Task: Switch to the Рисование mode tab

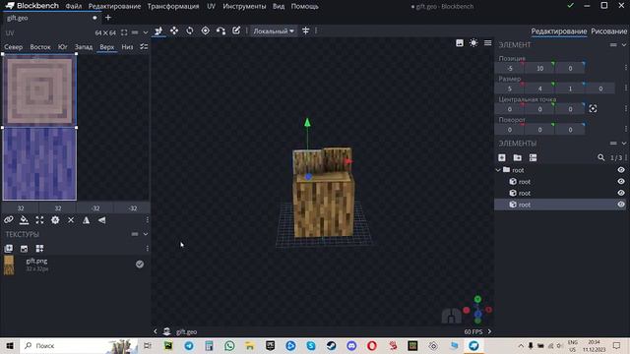Action: coord(608,31)
